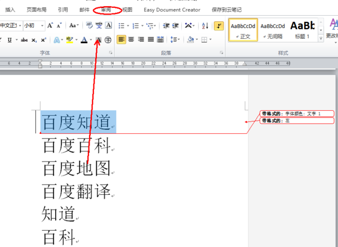Open the 引用 ribbon tab
Screen dimensions: 338x247
click(63, 10)
